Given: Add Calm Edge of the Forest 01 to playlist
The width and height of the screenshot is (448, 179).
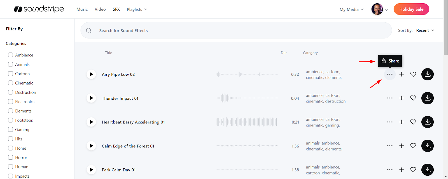Looking at the screenshot, I should pyautogui.click(x=402, y=146).
